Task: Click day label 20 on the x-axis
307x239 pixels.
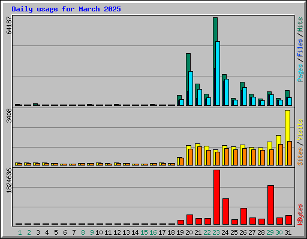Action: pyautogui.click(x=189, y=232)
